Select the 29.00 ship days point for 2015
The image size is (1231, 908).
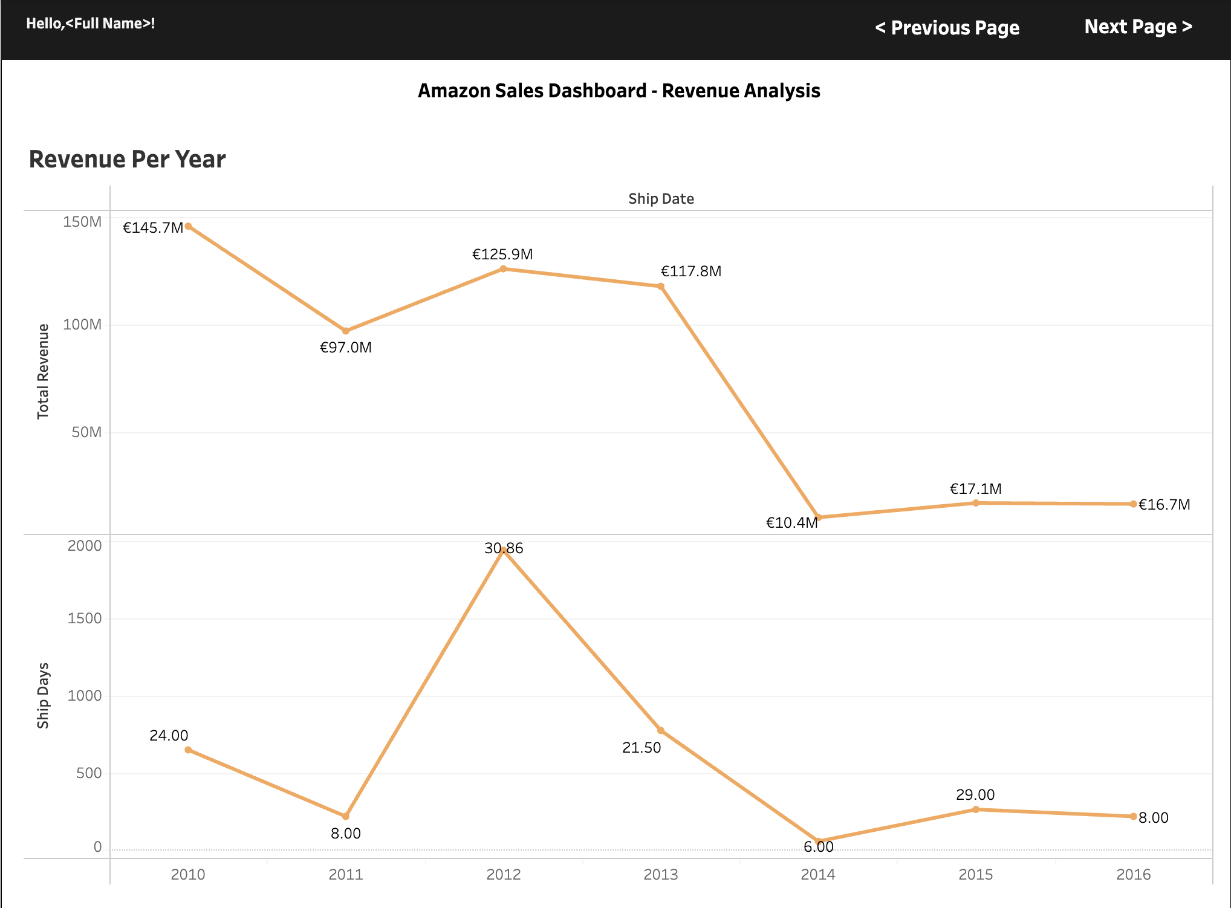pos(976,809)
